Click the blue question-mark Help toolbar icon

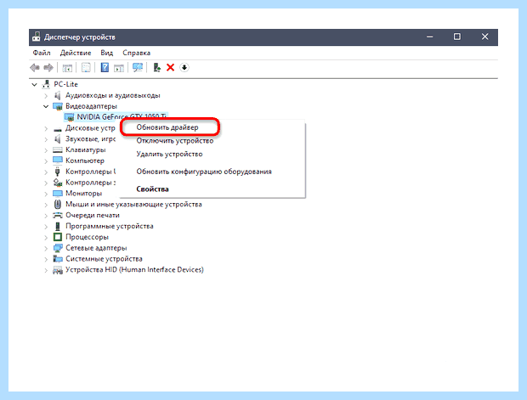[105, 68]
